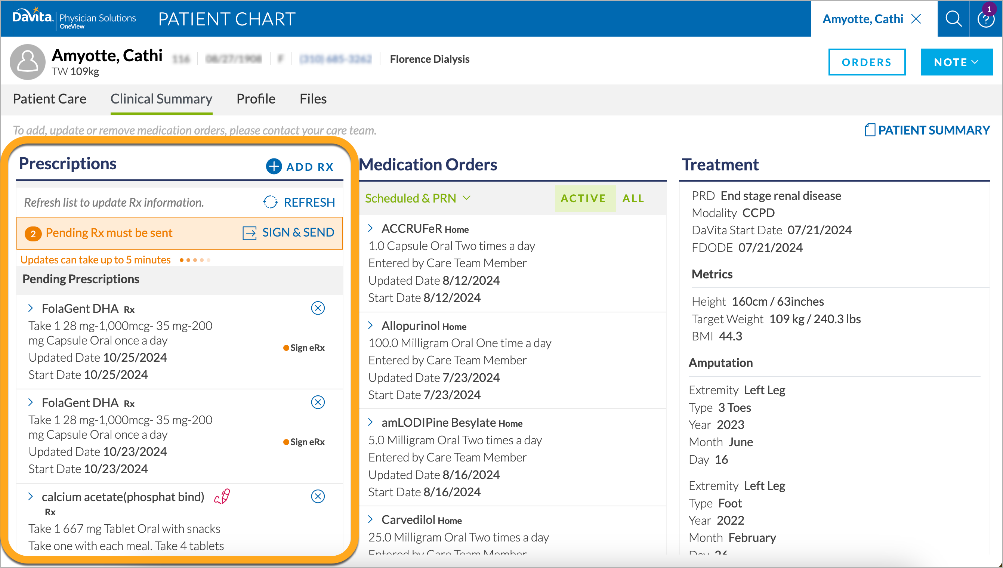
Task: Click the Target Weight 109 kg value
Action: point(815,319)
